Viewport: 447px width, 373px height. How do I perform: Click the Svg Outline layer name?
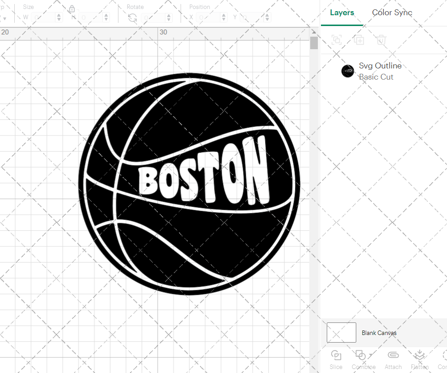point(380,66)
